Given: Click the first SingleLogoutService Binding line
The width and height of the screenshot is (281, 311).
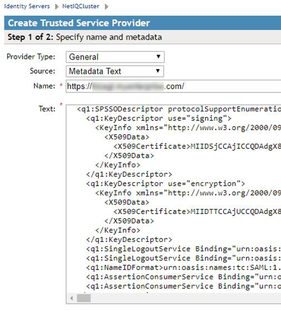Looking at the screenshot, I should click(183, 249).
